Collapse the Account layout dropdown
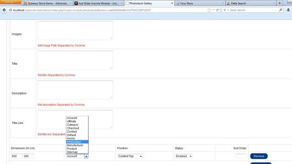This screenshot has height=164, width=292. [x=77, y=156]
